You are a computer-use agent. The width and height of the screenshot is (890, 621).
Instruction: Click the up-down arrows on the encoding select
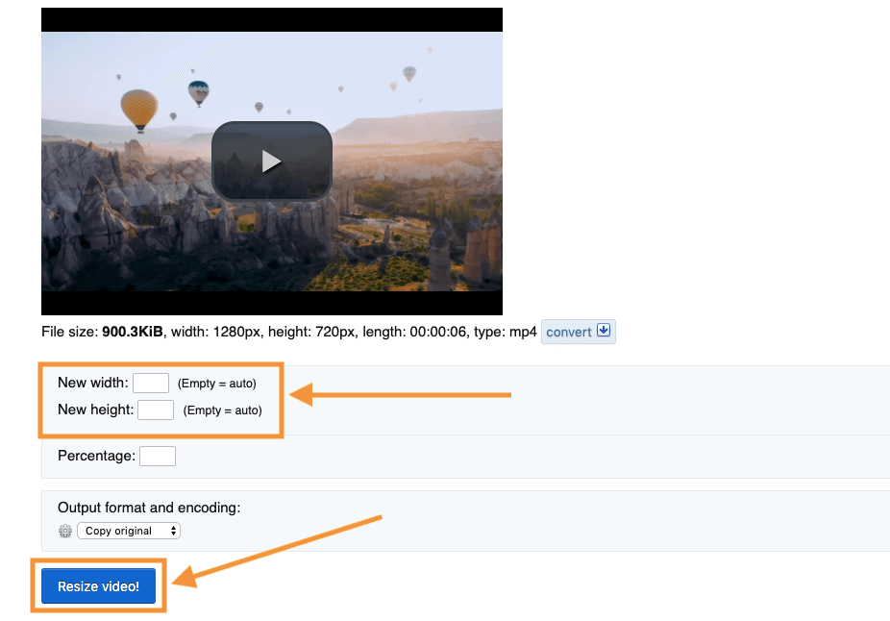click(173, 531)
